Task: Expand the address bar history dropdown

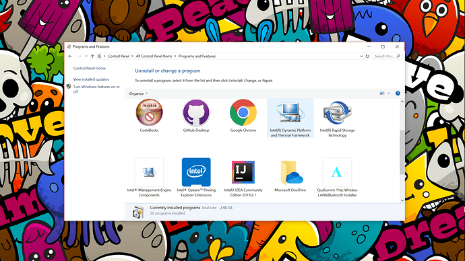Action: [x=361, y=57]
